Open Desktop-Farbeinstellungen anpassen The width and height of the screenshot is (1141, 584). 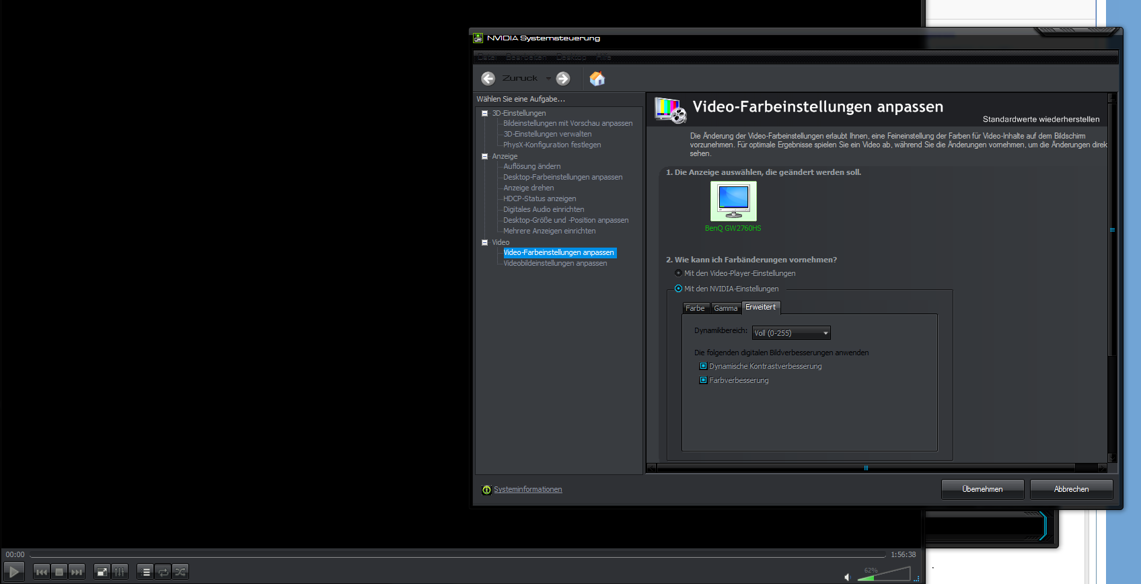point(563,177)
